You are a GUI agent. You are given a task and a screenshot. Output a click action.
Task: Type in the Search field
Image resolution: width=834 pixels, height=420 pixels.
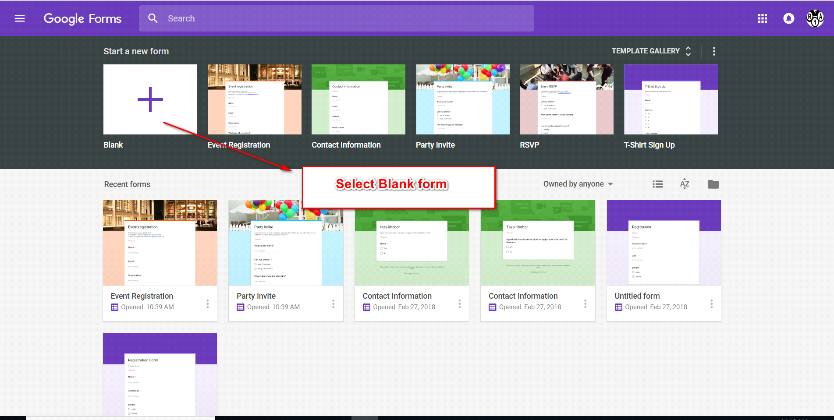[x=337, y=18]
